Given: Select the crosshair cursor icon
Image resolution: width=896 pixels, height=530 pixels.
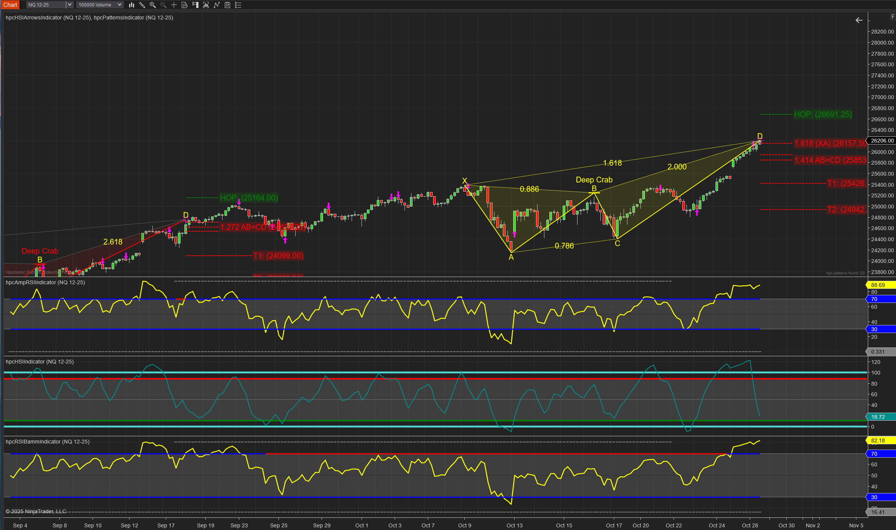Looking at the screenshot, I should tap(174, 5).
